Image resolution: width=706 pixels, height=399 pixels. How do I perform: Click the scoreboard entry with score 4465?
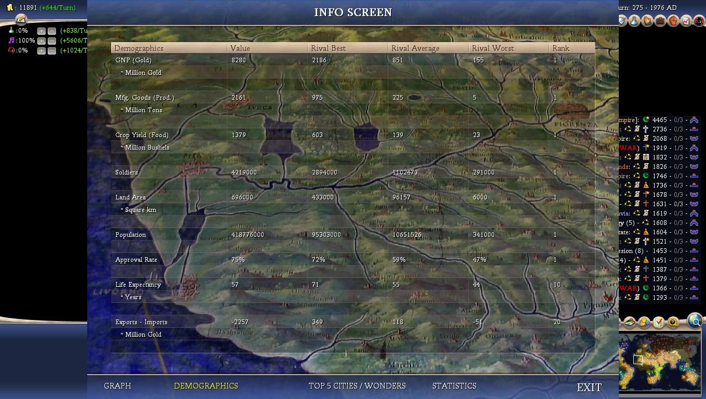tap(659, 120)
